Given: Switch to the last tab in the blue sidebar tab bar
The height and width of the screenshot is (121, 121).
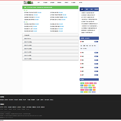Looking at the screenshot, I should [x=96, y=9].
